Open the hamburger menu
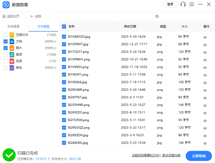Screen dimensions: 215x163 (x=192, y=4)
